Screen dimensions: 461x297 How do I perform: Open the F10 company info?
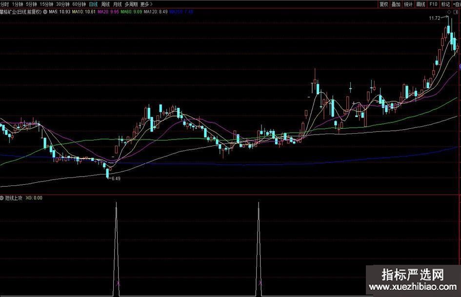[x=433, y=4]
